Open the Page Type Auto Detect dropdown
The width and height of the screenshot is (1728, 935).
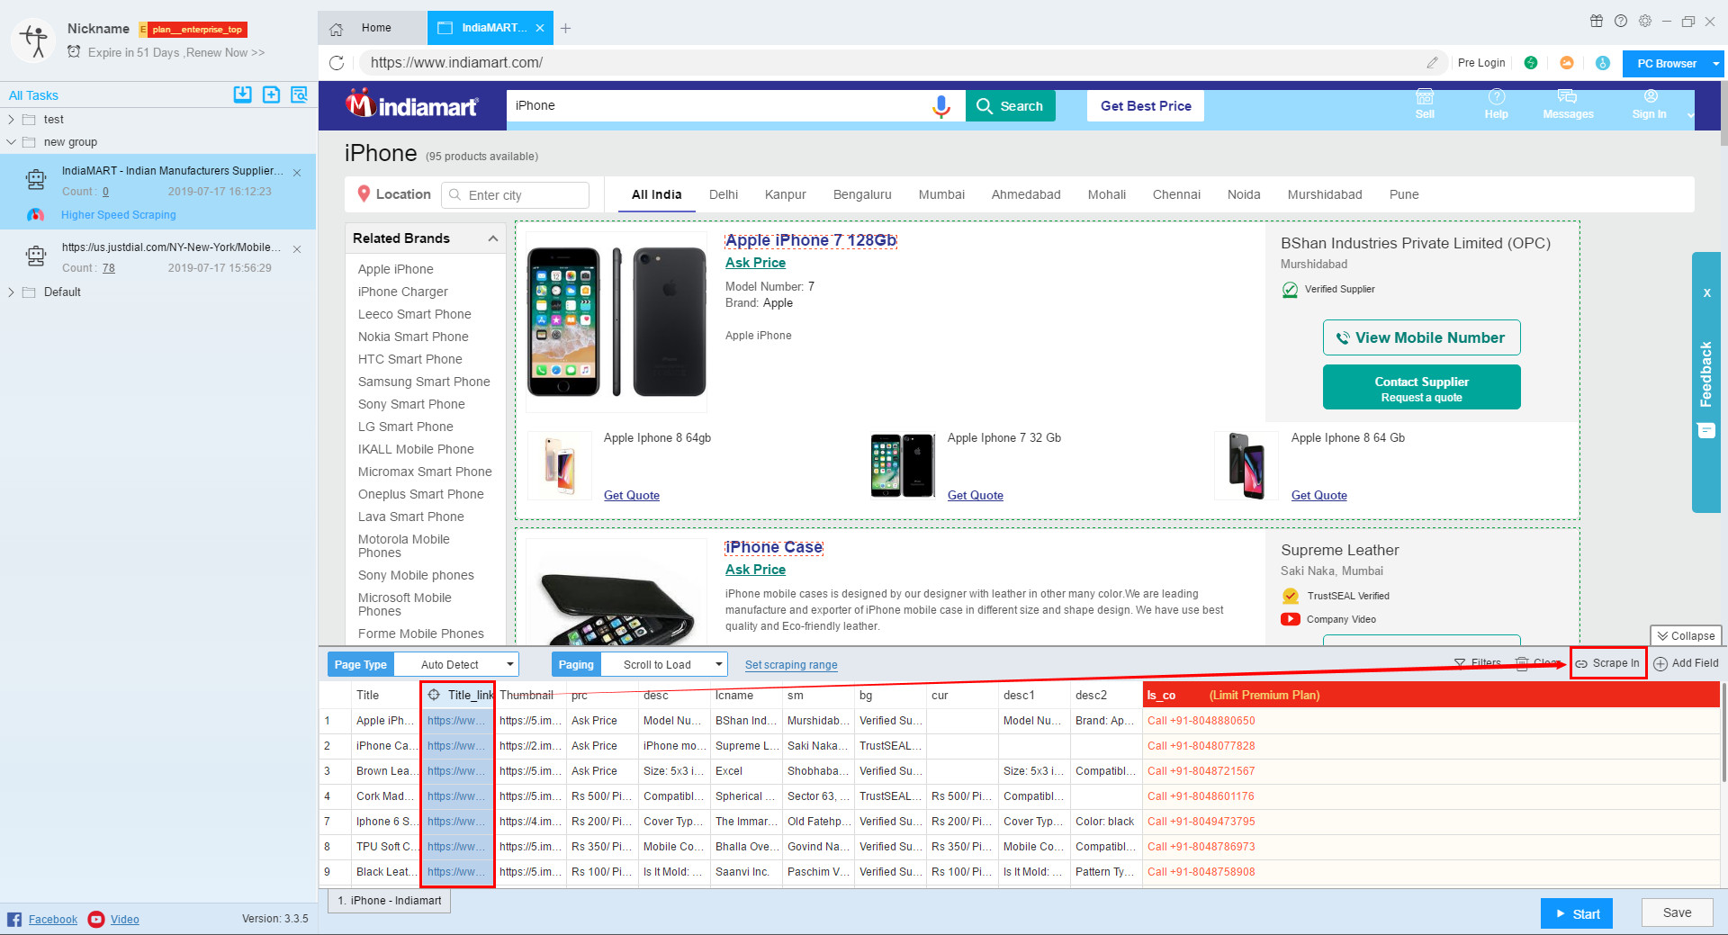coord(458,665)
